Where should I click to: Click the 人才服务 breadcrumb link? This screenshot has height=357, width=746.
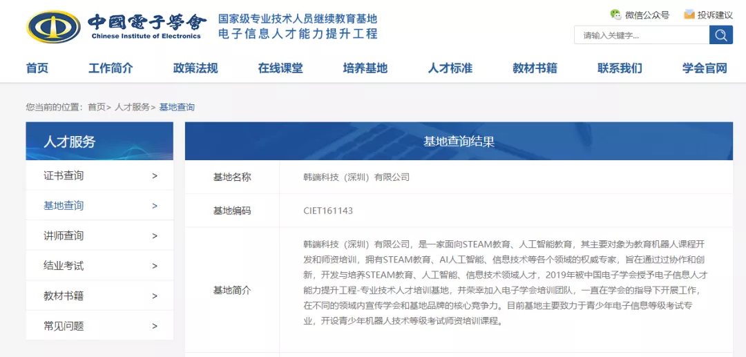click(132, 107)
